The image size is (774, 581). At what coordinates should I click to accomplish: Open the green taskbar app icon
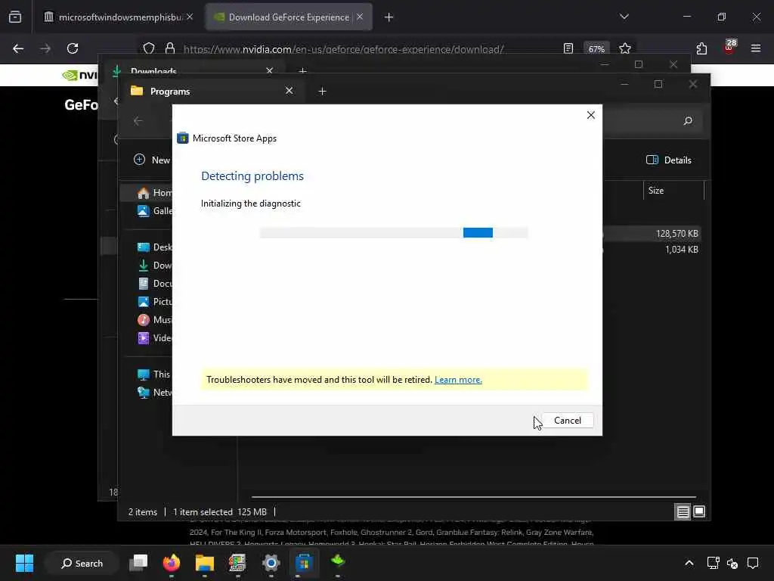coord(338,562)
